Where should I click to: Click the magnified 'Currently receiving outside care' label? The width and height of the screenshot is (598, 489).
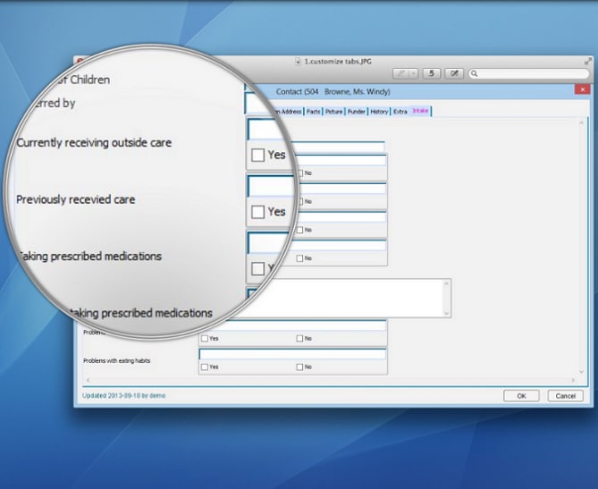point(94,143)
